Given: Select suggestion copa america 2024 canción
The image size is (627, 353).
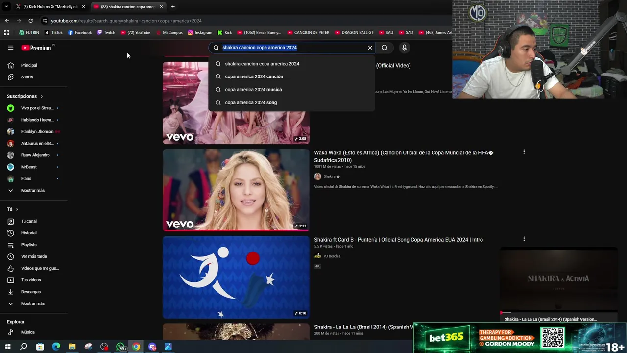Looking at the screenshot, I should coord(291,76).
